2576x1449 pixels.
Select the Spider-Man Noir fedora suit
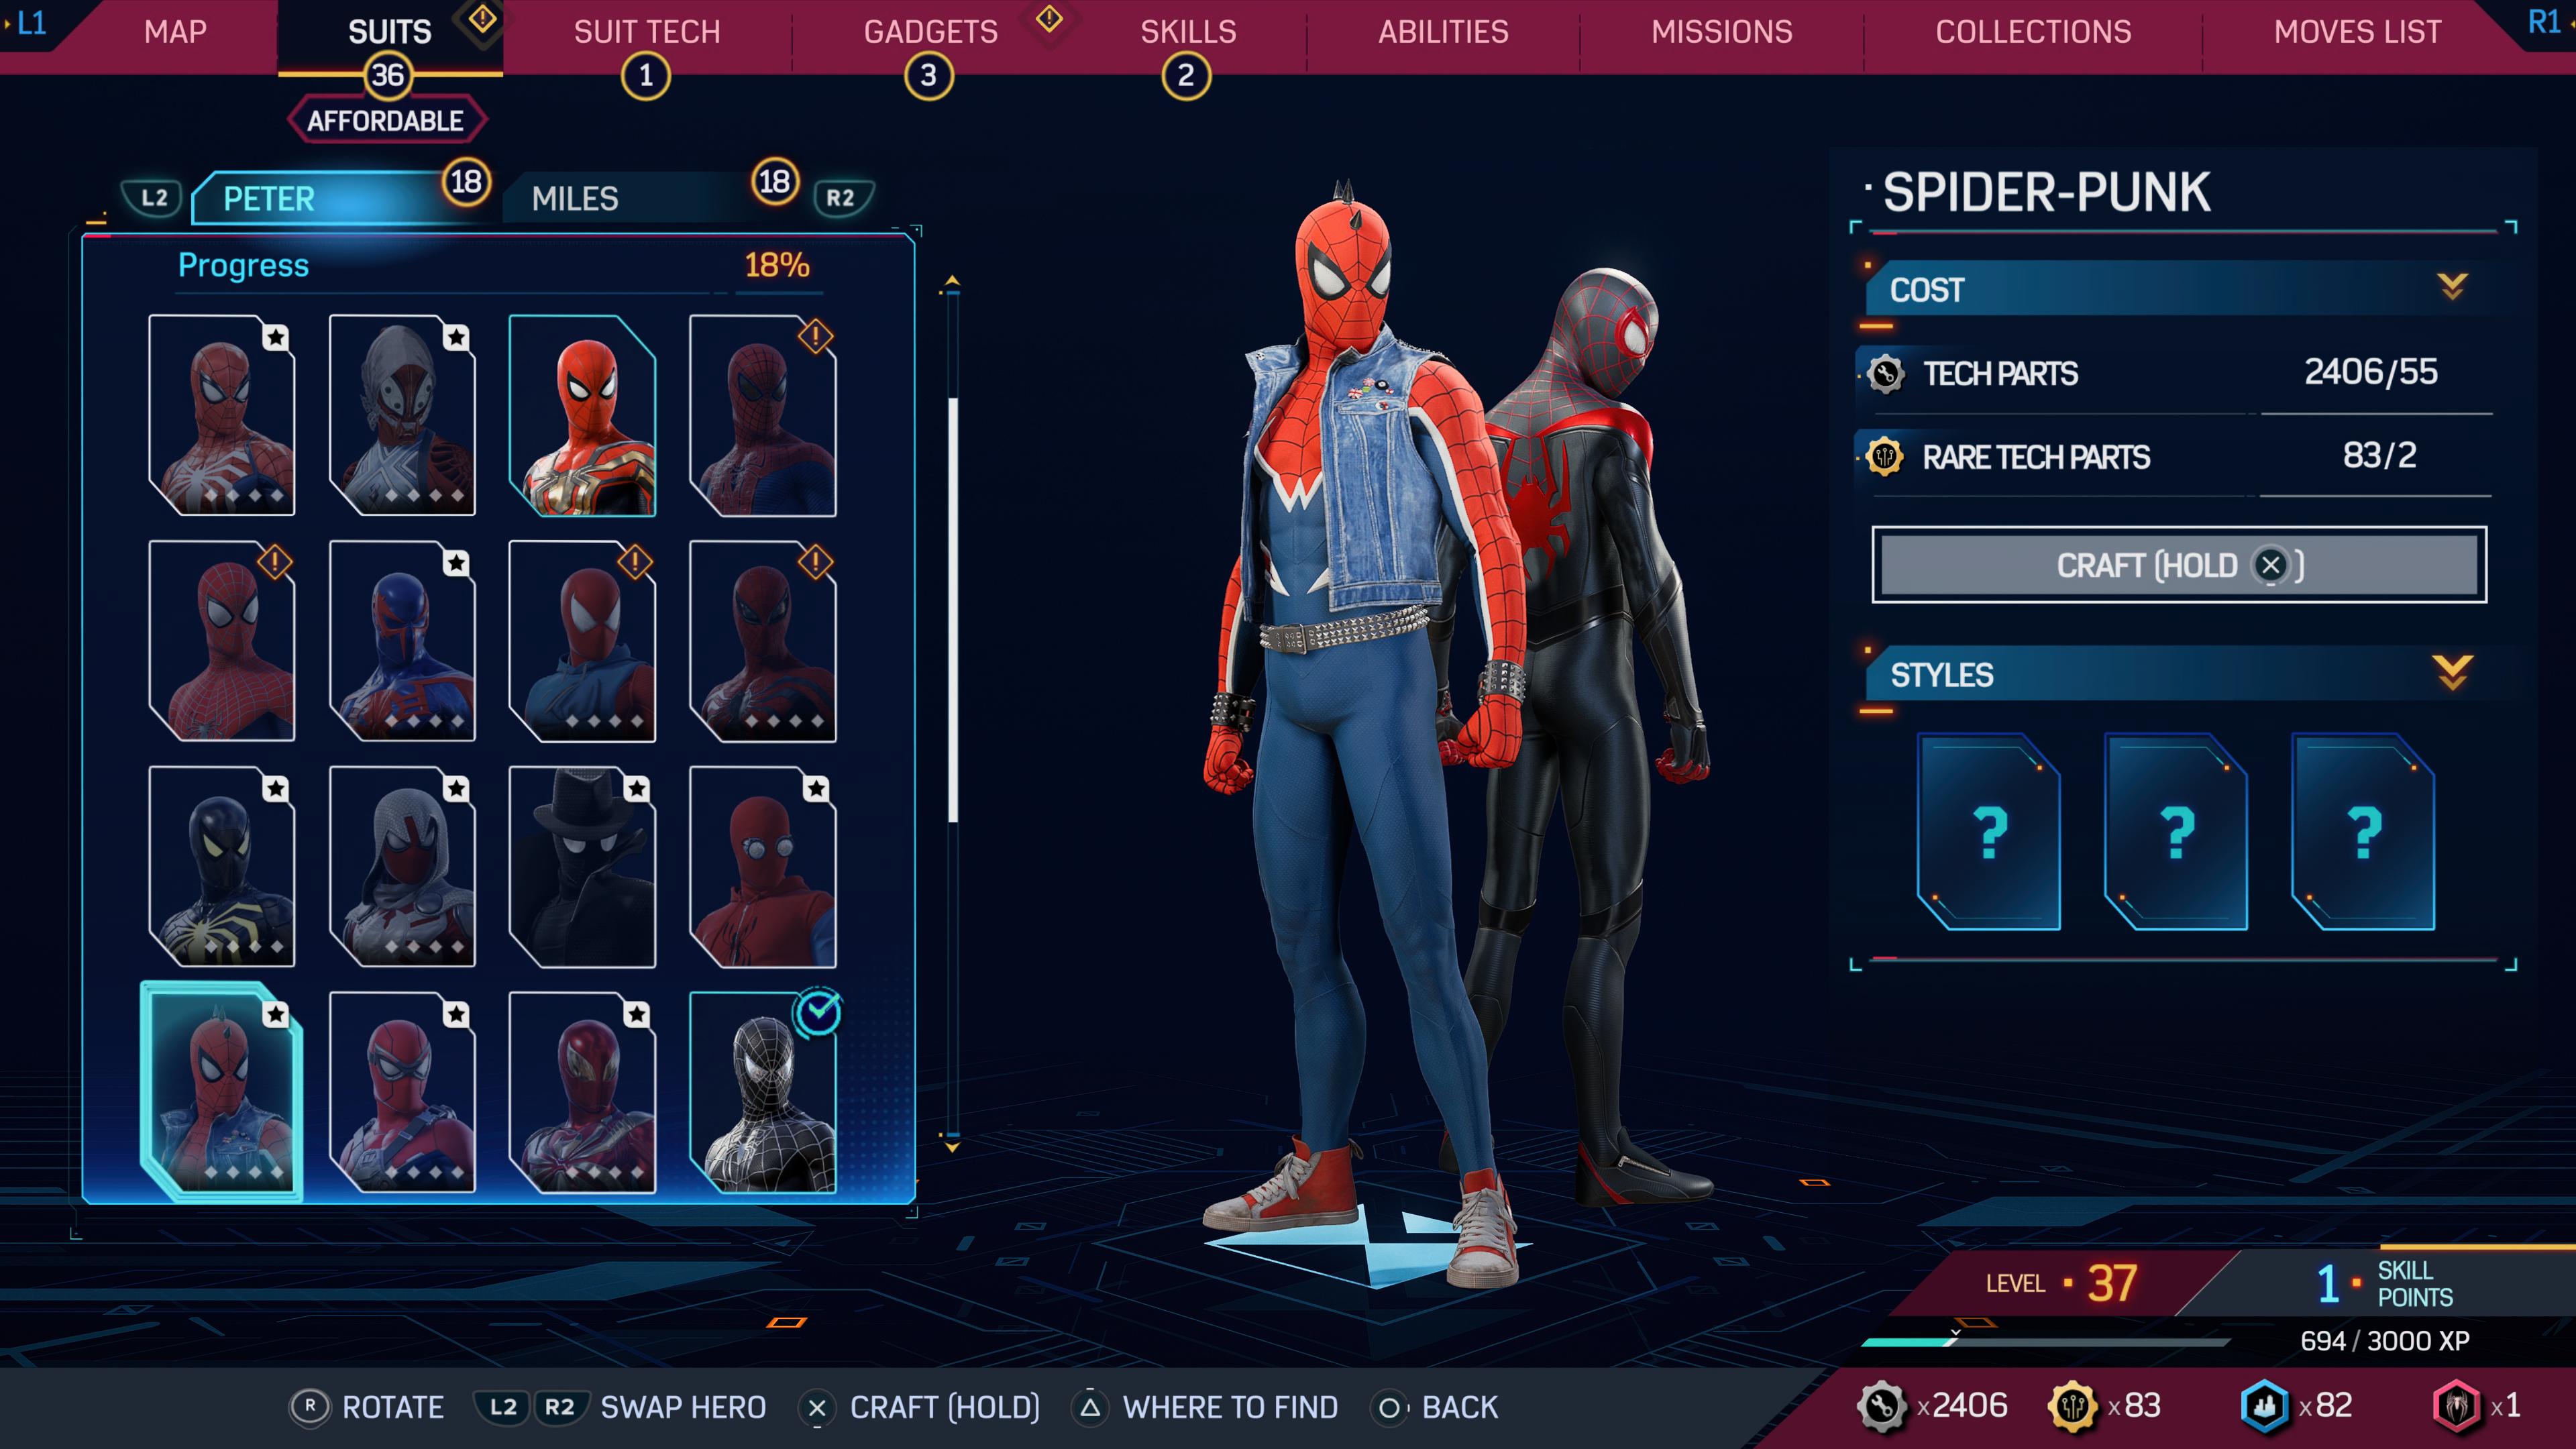click(582, 867)
